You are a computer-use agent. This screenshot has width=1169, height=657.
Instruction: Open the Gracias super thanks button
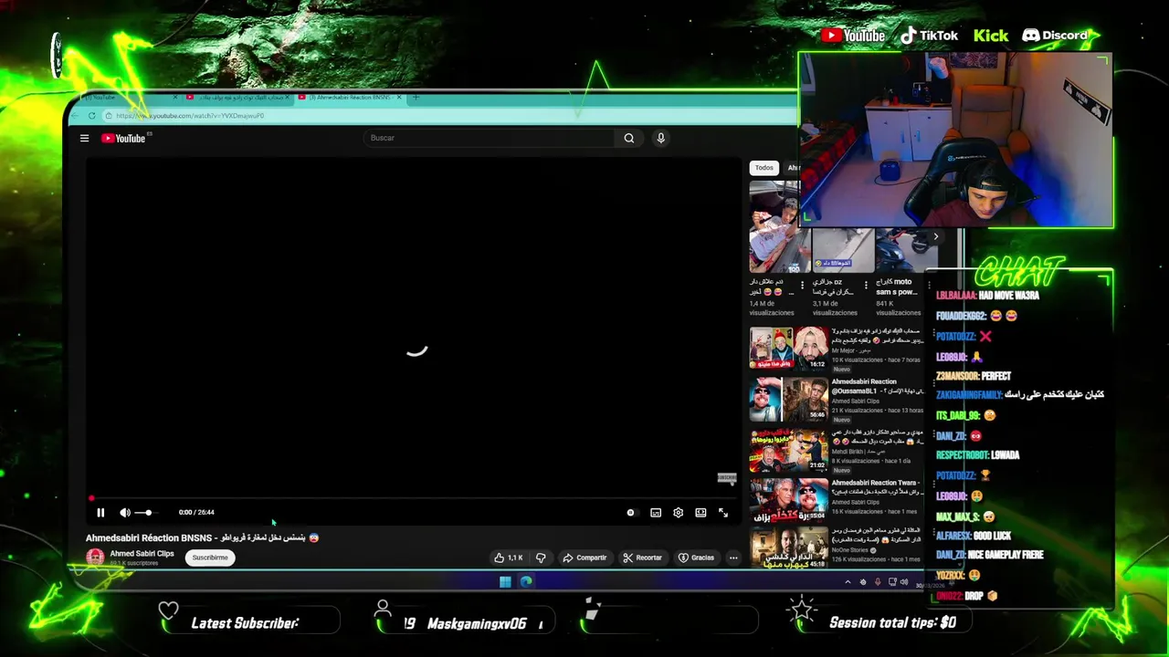(x=696, y=558)
